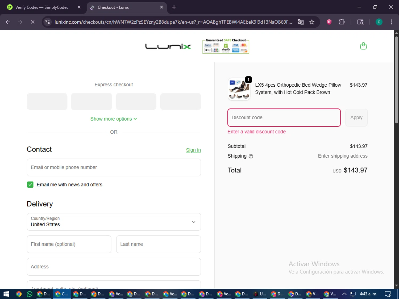Click the Sign in link
Viewport: 399px width, 299px height.
coord(193,150)
